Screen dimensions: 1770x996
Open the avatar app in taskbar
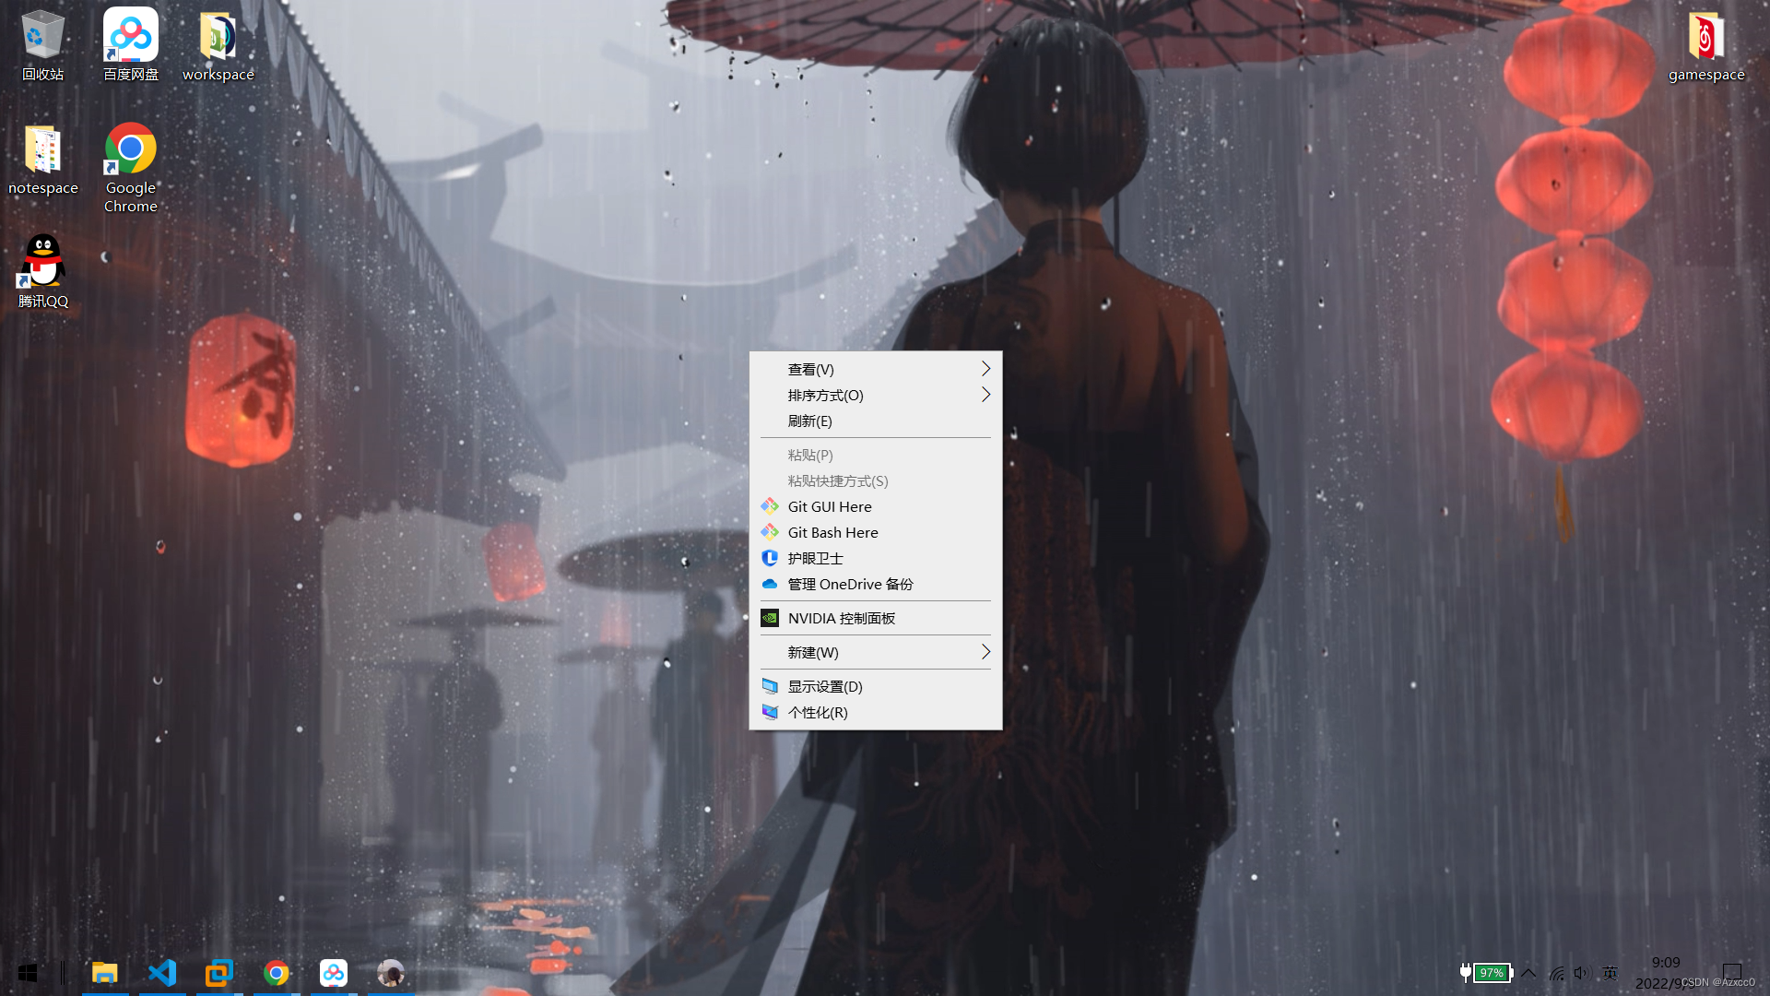pyautogui.click(x=391, y=973)
